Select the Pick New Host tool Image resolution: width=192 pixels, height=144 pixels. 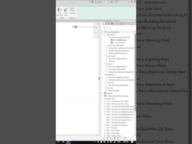(59, 12)
